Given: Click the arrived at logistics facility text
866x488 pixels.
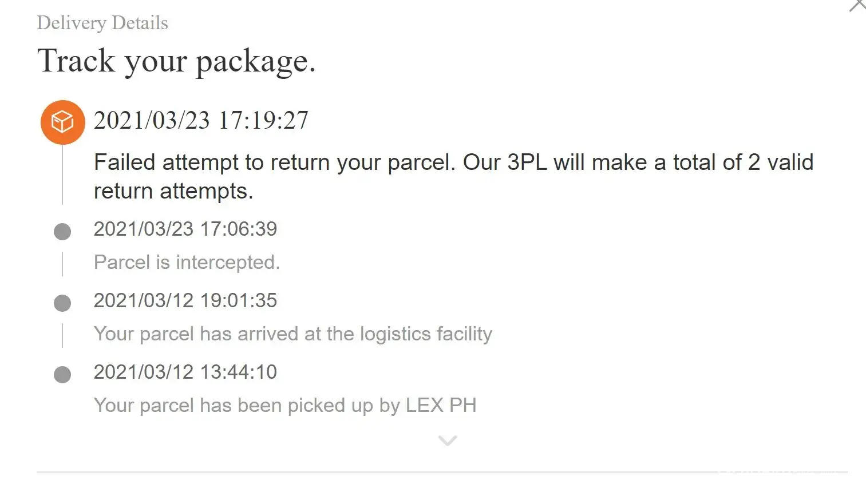Looking at the screenshot, I should 292,334.
